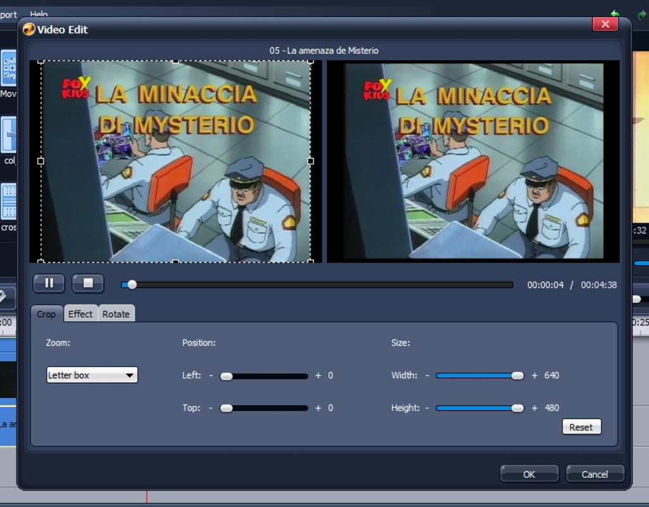Viewport: 649px width, 507px height.
Task: Decrease Top position with minus sign
Action: point(211,408)
